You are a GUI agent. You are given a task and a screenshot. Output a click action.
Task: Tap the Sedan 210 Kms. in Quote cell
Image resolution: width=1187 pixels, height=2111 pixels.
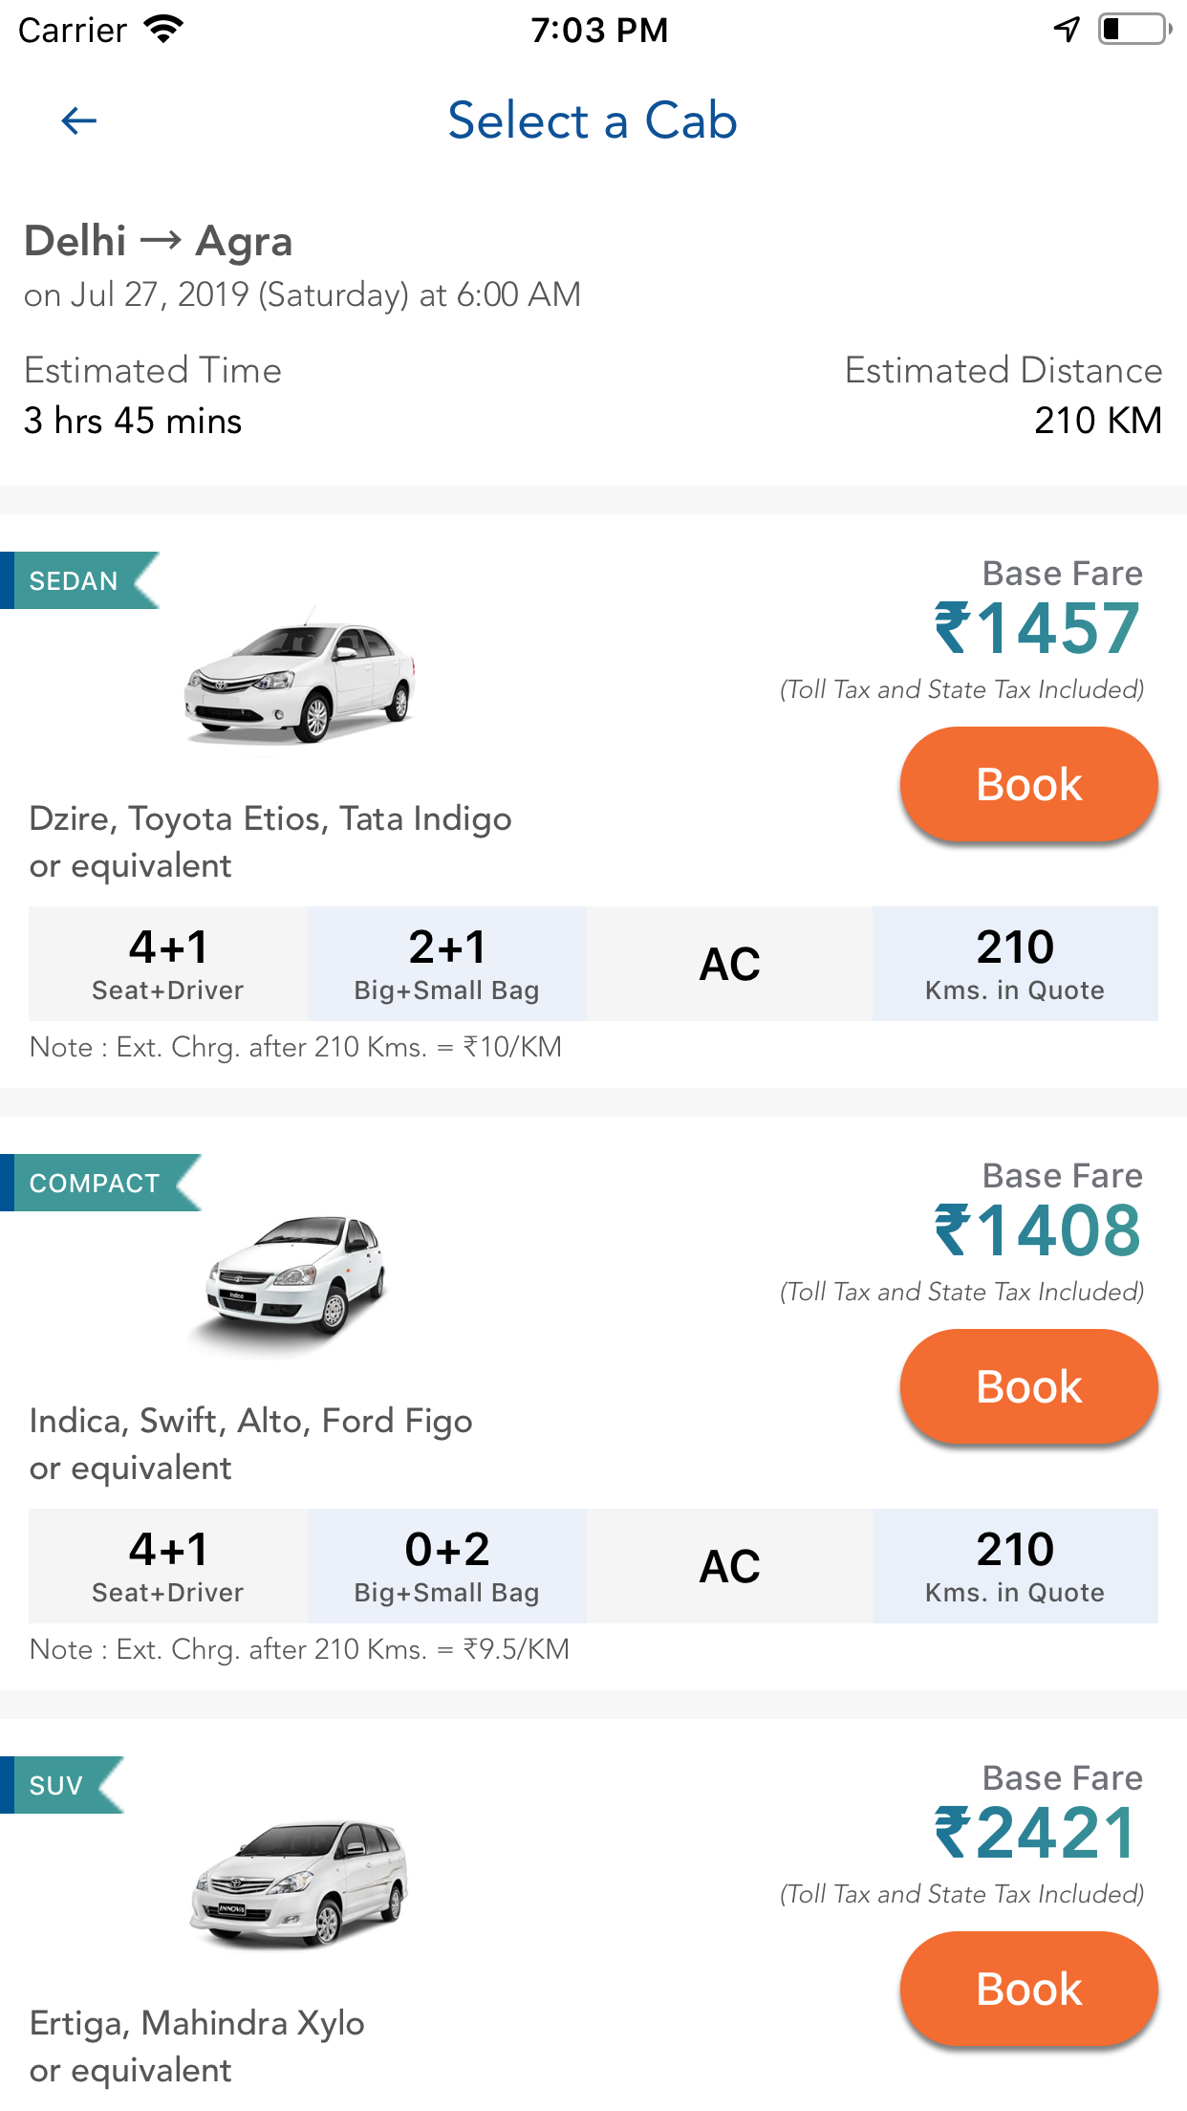coord(1014,964)
